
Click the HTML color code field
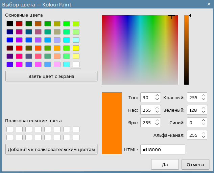pyautogui.click(x=163, y=150)
